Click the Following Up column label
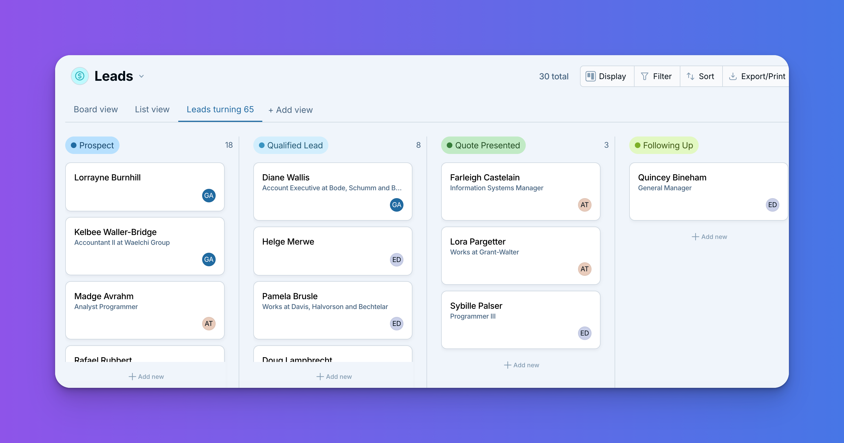 click(x=664, y=145)
